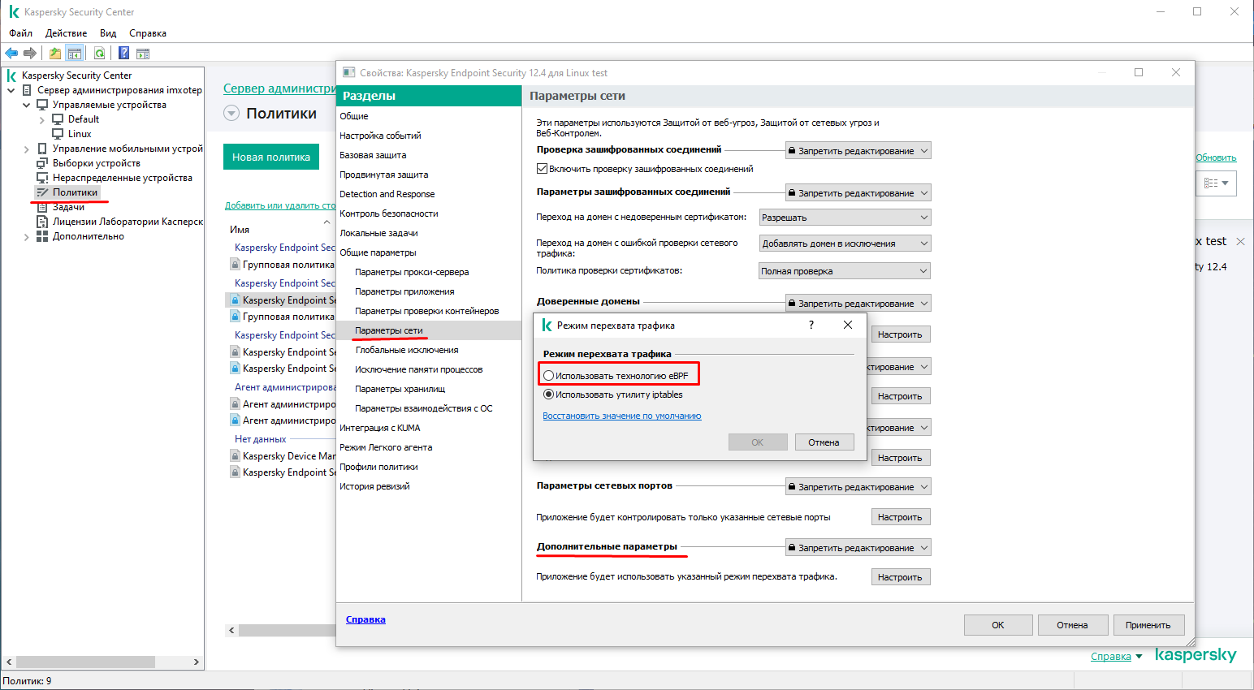Image resolution: width=1254 pixels, height=690 pixels.
Task: Click the properties window title bar icon
Action: 349,72
